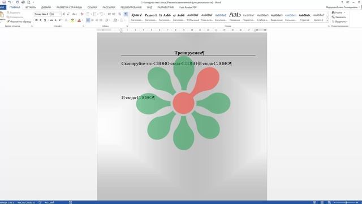
Task: Open the ССЫЛКИ (References) tab
Action: [92, 7]
